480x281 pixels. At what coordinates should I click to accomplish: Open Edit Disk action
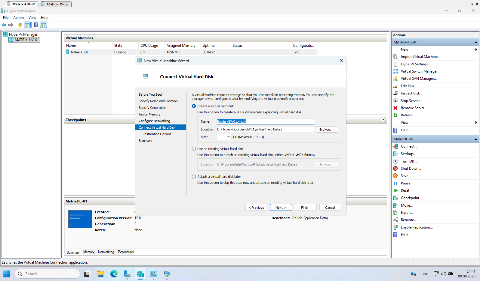[x=409, y=86]
